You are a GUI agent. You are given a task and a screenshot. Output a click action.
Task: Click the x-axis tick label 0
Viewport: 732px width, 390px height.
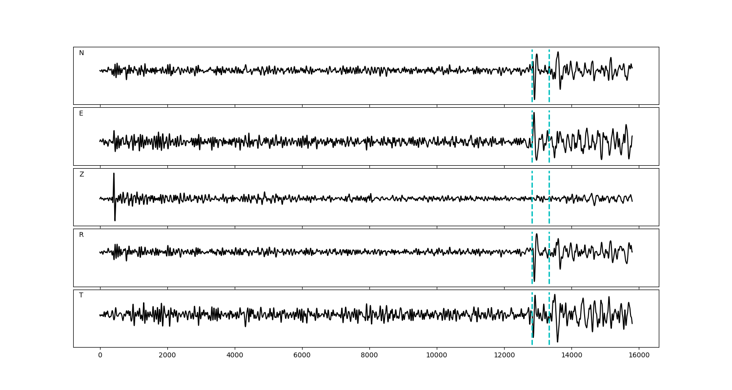click(100, 355)
